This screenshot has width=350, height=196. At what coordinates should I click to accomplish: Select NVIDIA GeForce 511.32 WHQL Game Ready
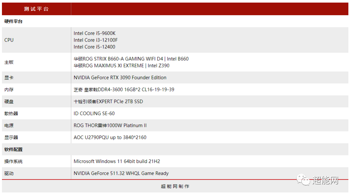tap(121, 173)
